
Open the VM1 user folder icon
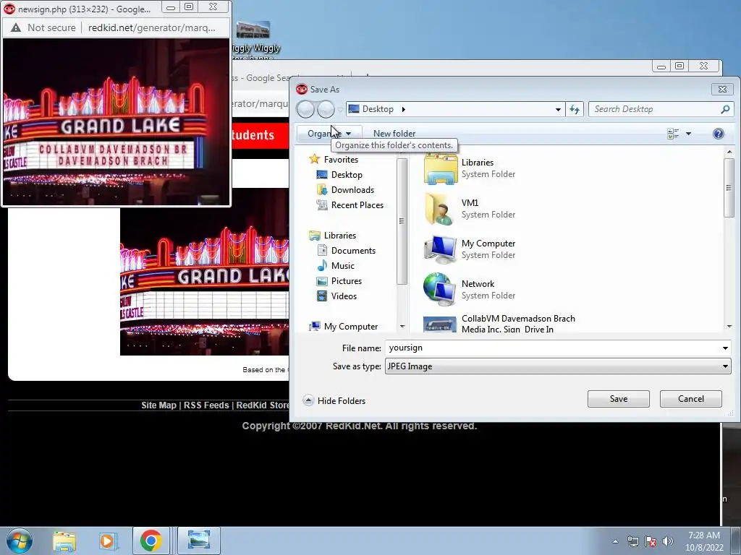[440, 209]
